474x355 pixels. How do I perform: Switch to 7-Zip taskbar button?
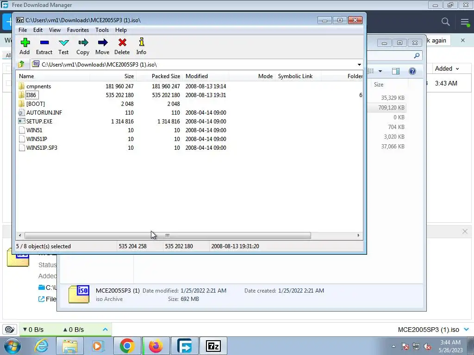tap(213, 346)
